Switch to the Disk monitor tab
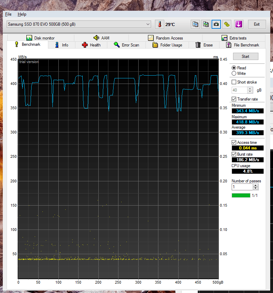273x293 pixels. click(x=41, y=38)
